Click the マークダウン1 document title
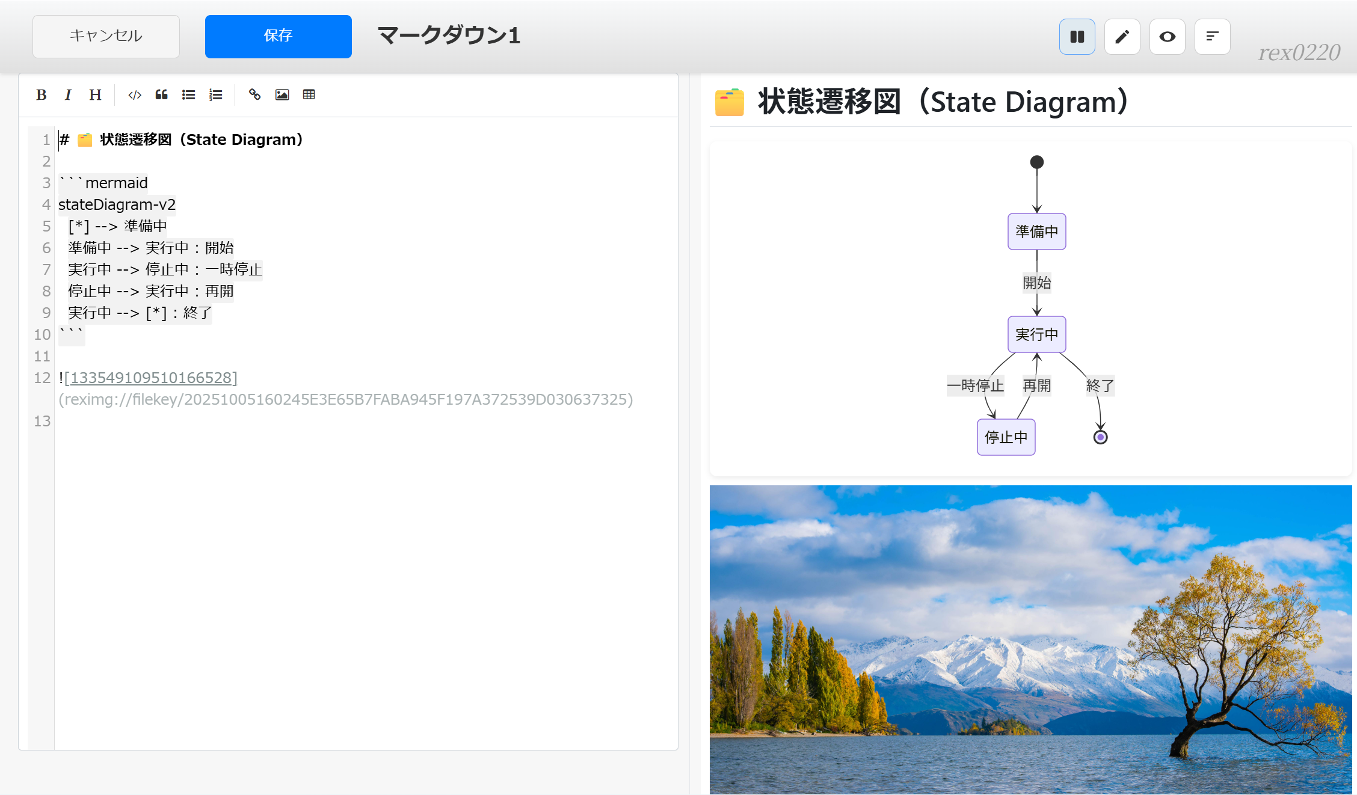Image resolution: width=1357 pixels, height=795 pixels. [x=449, y=35]
